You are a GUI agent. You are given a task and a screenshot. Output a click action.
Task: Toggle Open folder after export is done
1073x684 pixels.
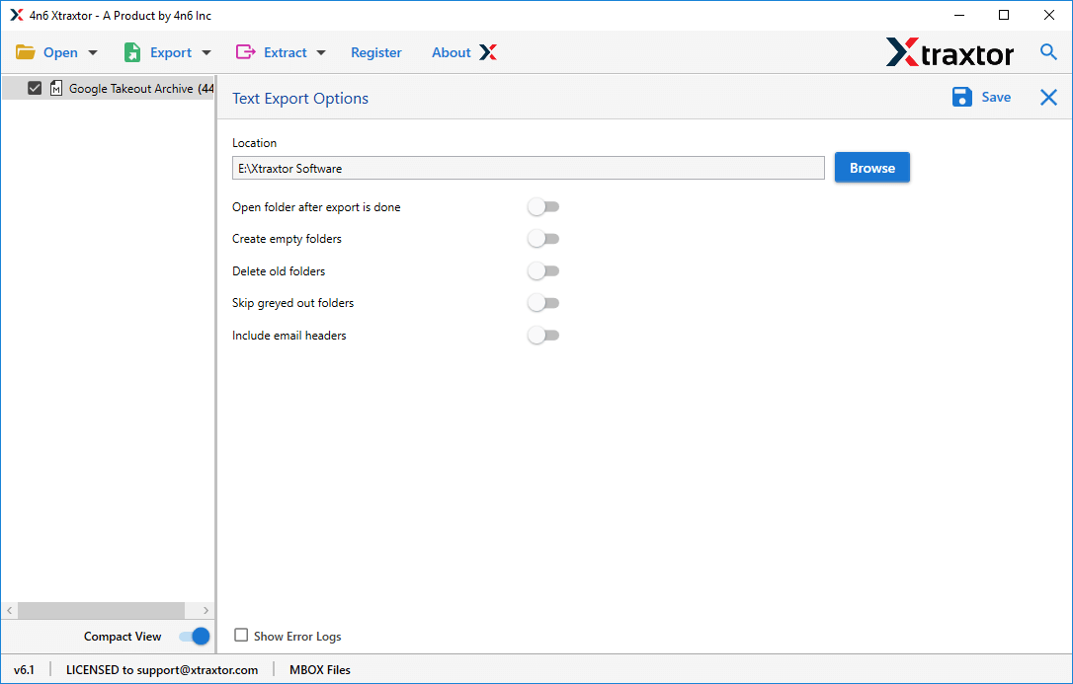click(x=543, y=207)
